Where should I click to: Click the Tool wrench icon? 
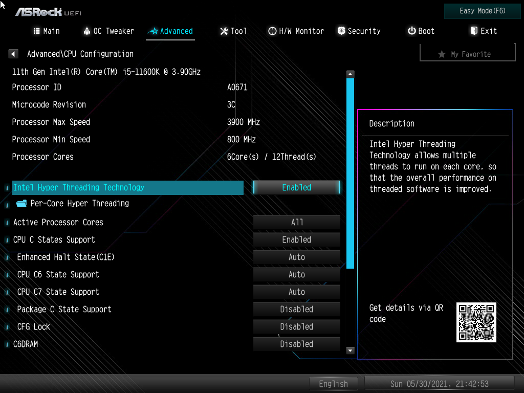224,31
